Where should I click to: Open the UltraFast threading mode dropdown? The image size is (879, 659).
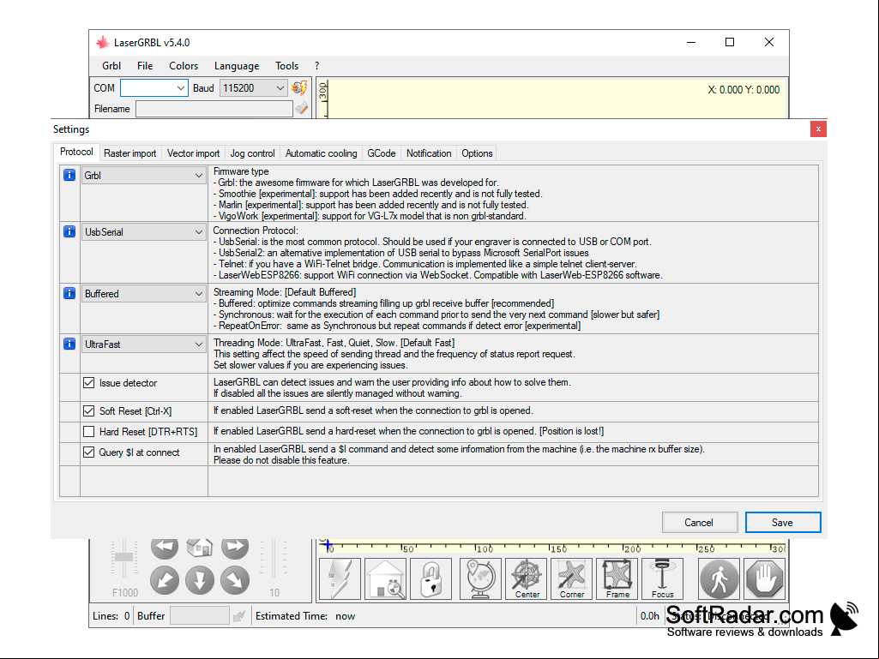[143, 344]
